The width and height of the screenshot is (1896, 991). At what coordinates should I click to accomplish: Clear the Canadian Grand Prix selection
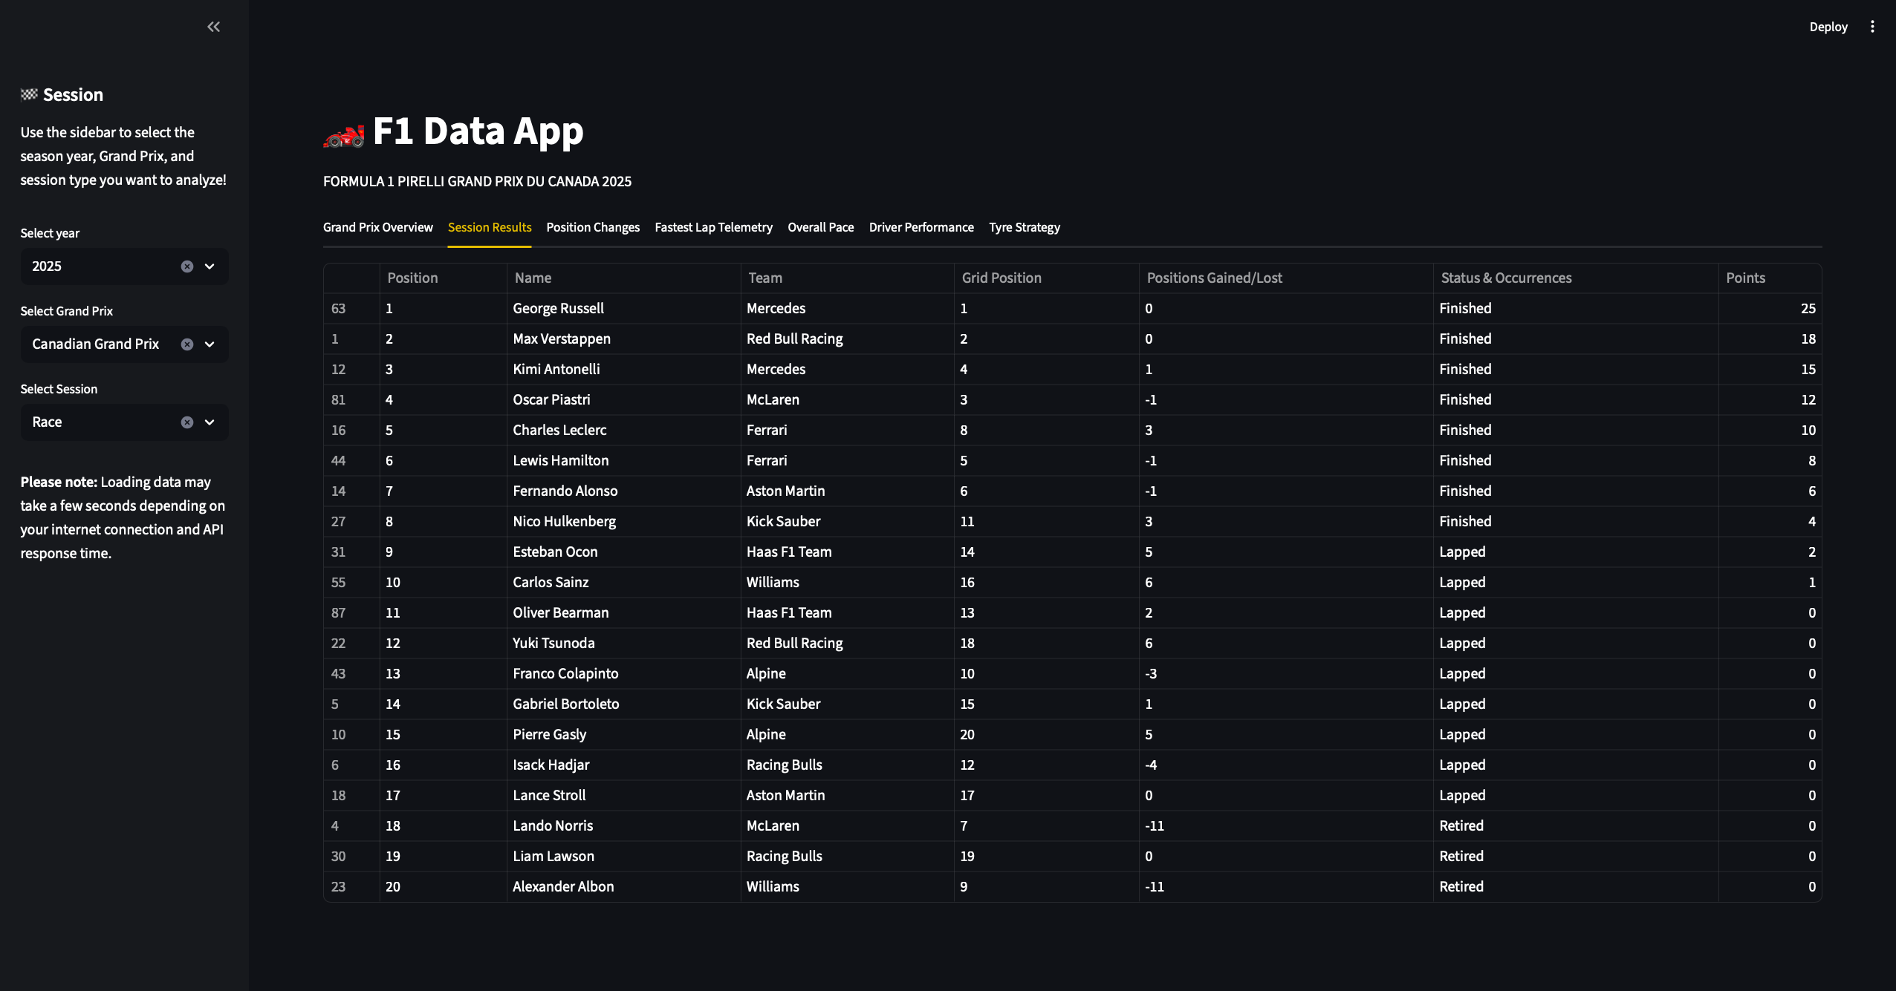click(187, 344)
